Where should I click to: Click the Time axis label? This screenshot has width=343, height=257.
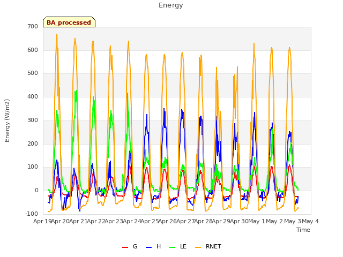pos(303,230)
